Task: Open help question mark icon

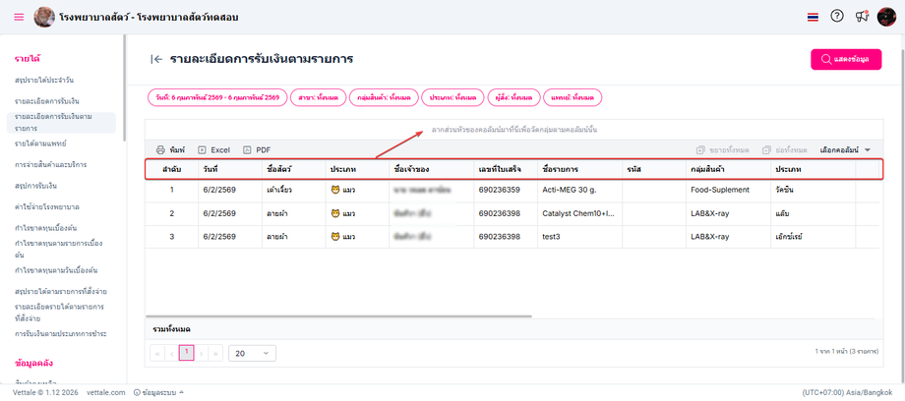Action: (837, 16)
